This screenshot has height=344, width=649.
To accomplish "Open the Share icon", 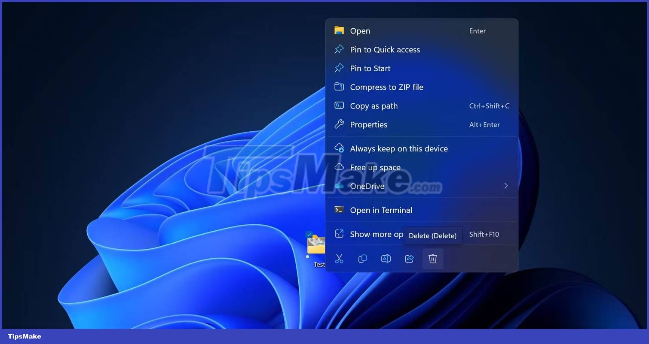I will [x=409, y=259].
